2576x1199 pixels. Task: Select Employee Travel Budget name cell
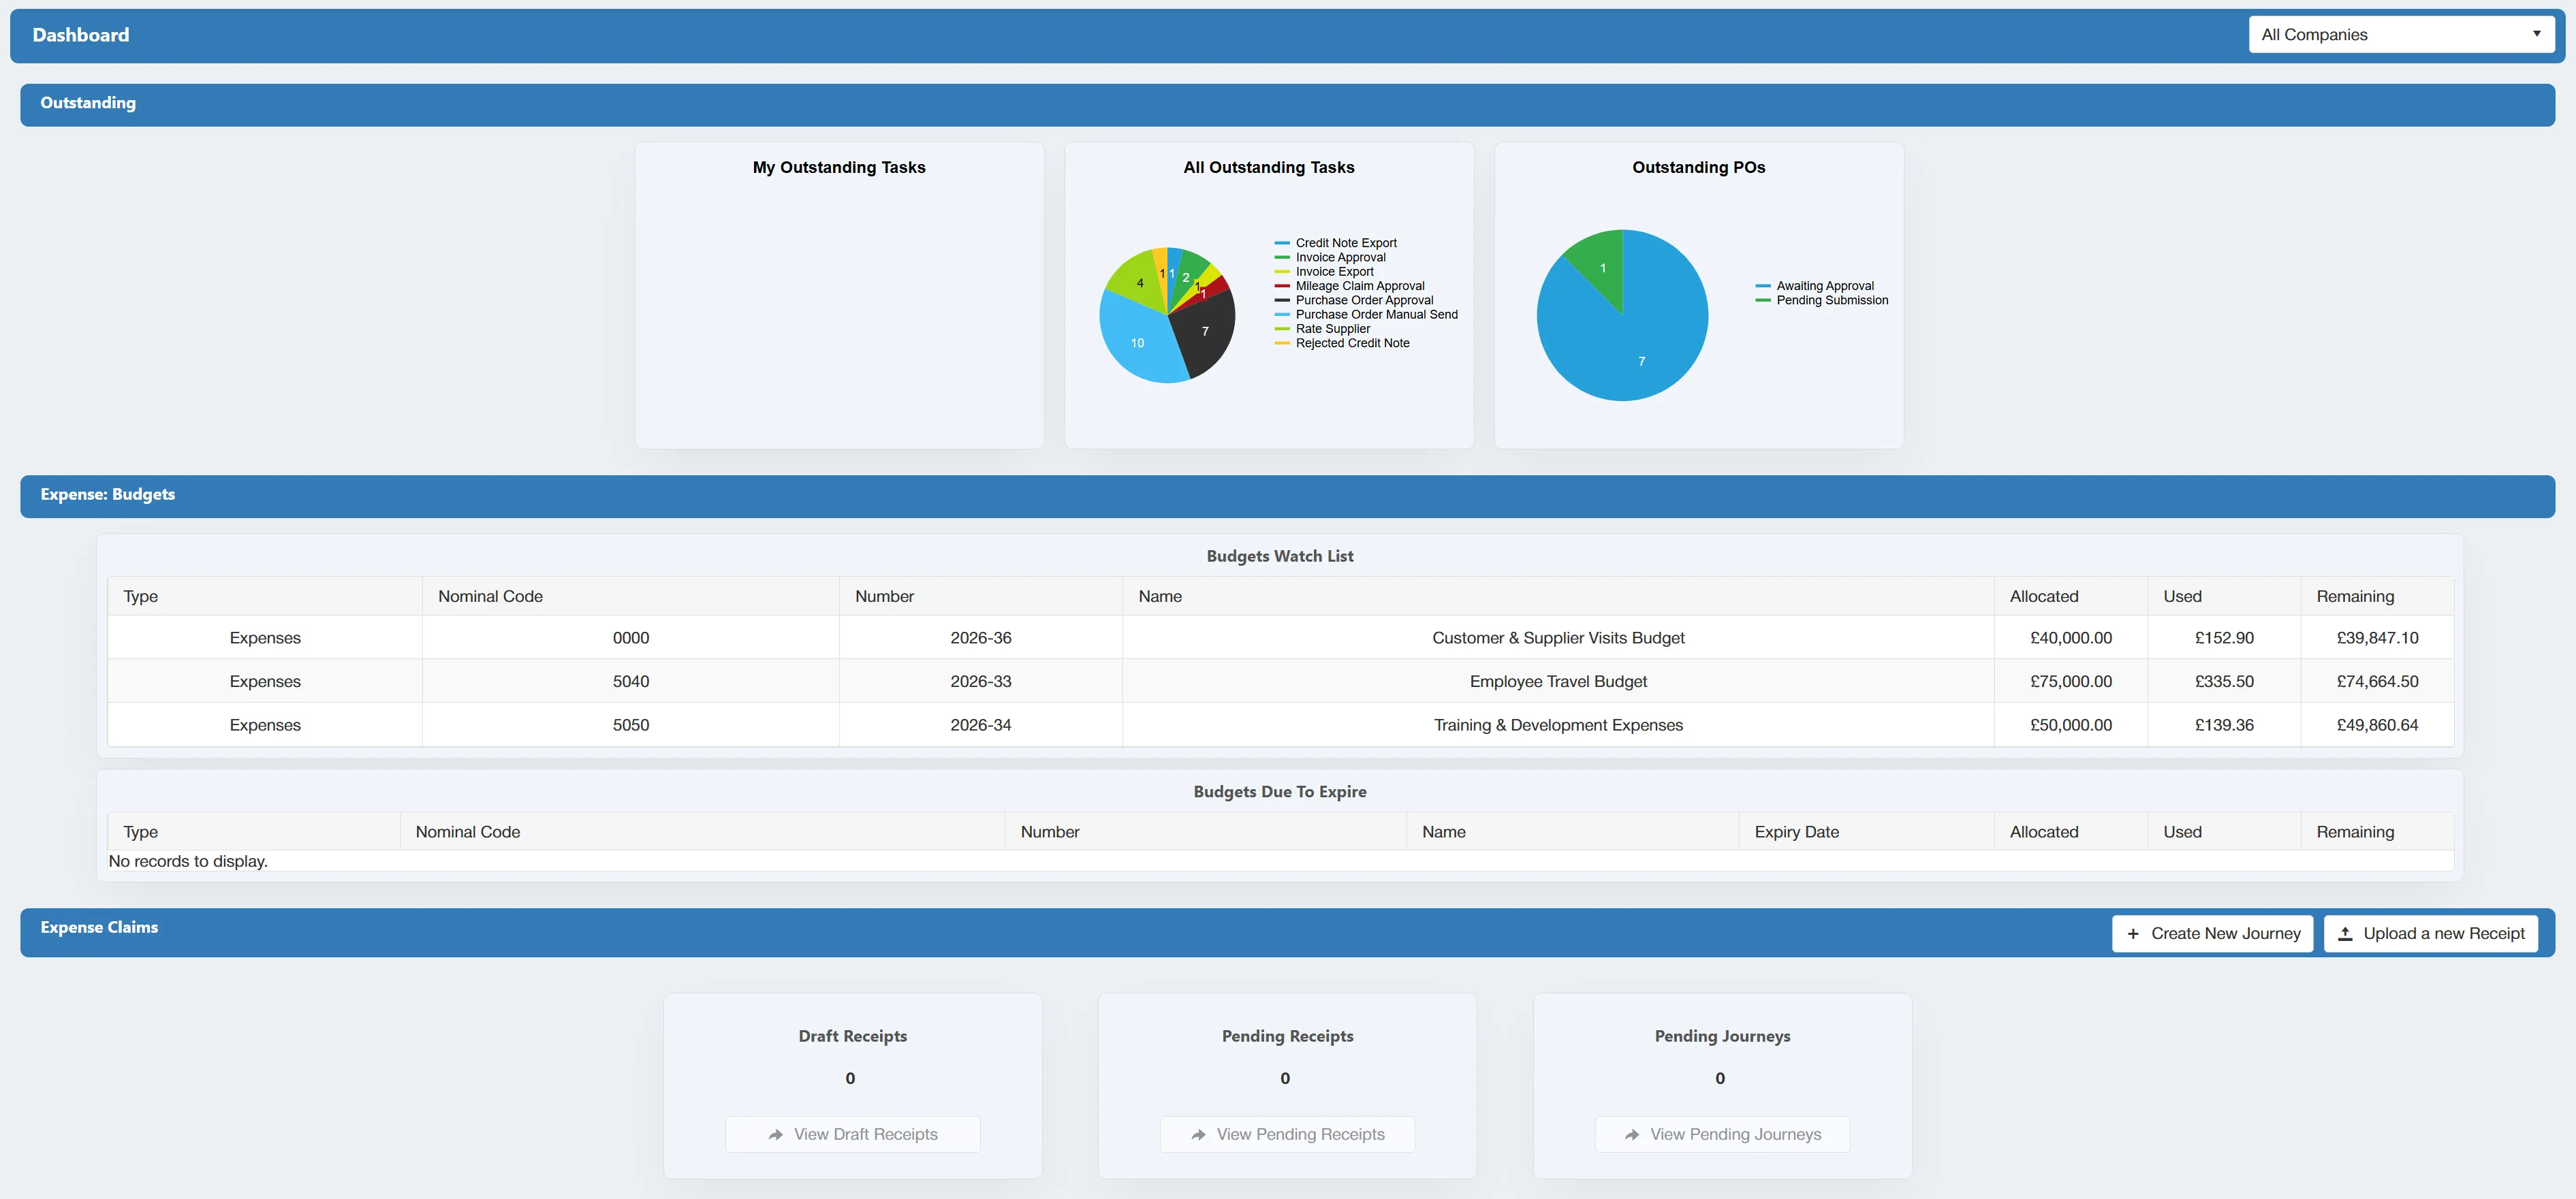(1558, 682)
